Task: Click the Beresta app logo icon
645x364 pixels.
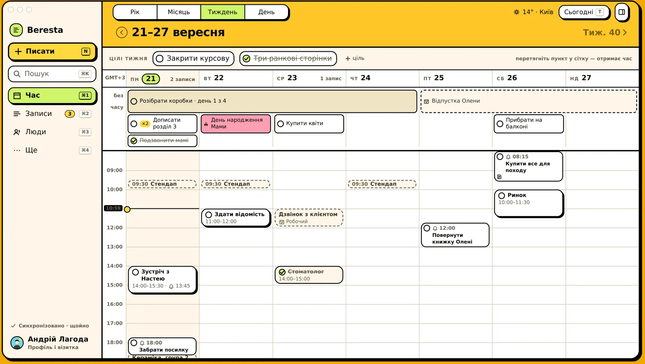Action: 16,30
